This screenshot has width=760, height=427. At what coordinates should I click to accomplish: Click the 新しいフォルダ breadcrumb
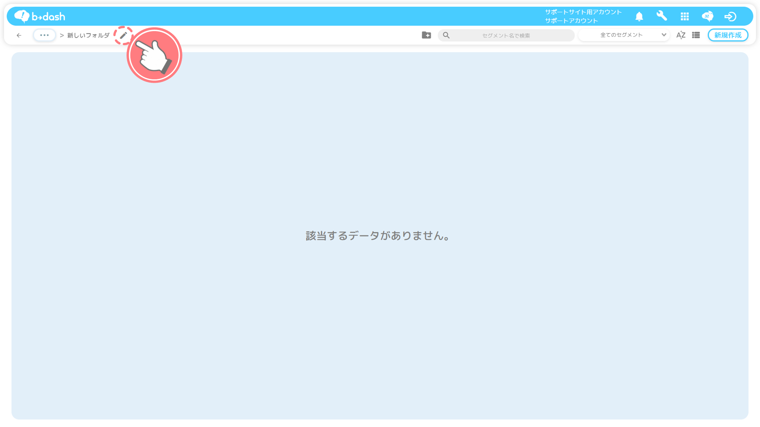(88, 35)
